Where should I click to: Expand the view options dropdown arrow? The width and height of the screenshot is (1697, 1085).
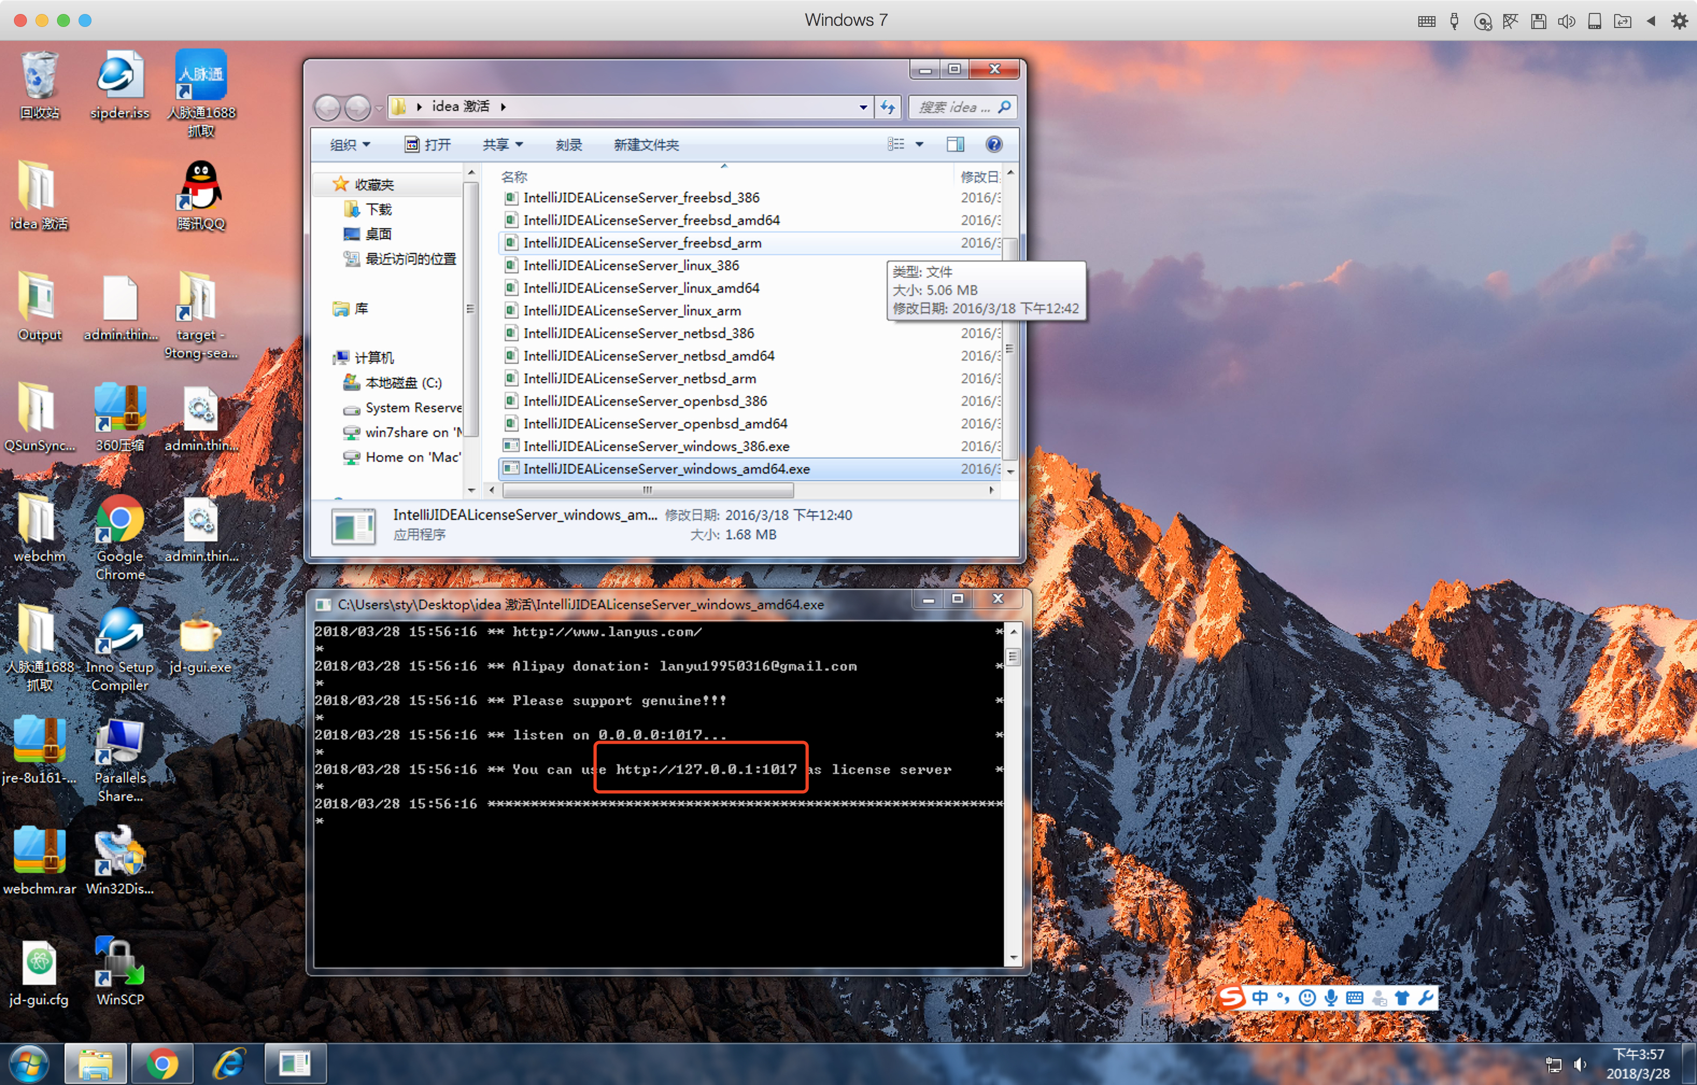pos(919,145)
